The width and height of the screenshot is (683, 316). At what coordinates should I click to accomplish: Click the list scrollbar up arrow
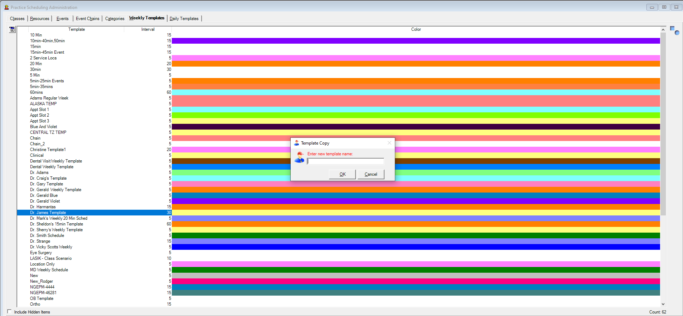pyautogui.click(x=663, y=30)
